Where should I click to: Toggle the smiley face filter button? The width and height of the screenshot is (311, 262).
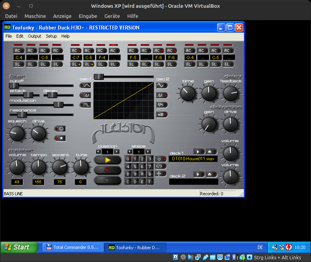click(60, 128)
